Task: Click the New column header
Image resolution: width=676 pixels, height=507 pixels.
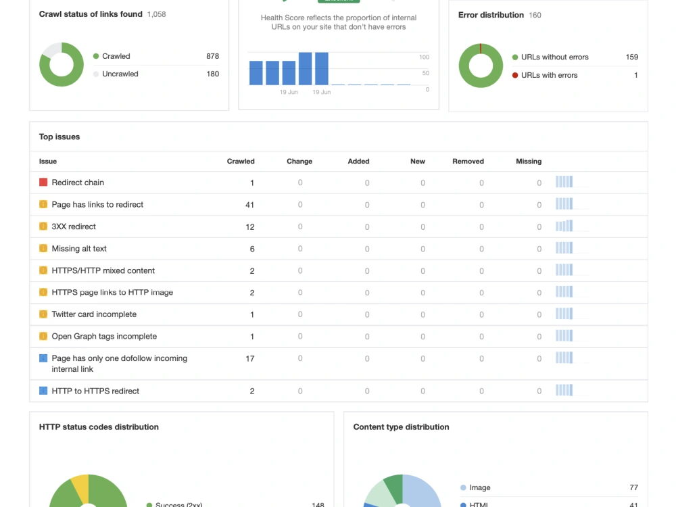Action: click(417, 162)
